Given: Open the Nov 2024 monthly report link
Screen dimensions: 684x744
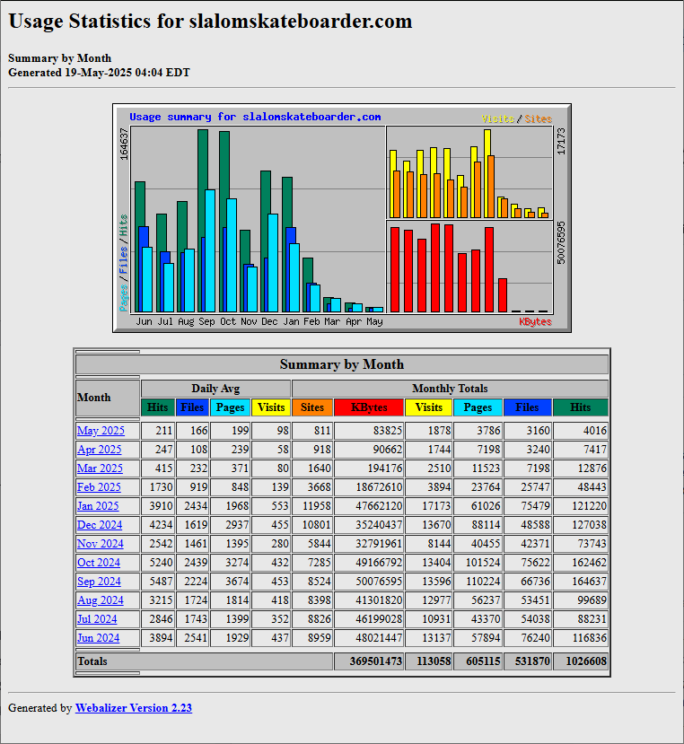Looking at the screenshot, I should coord(101,544).
